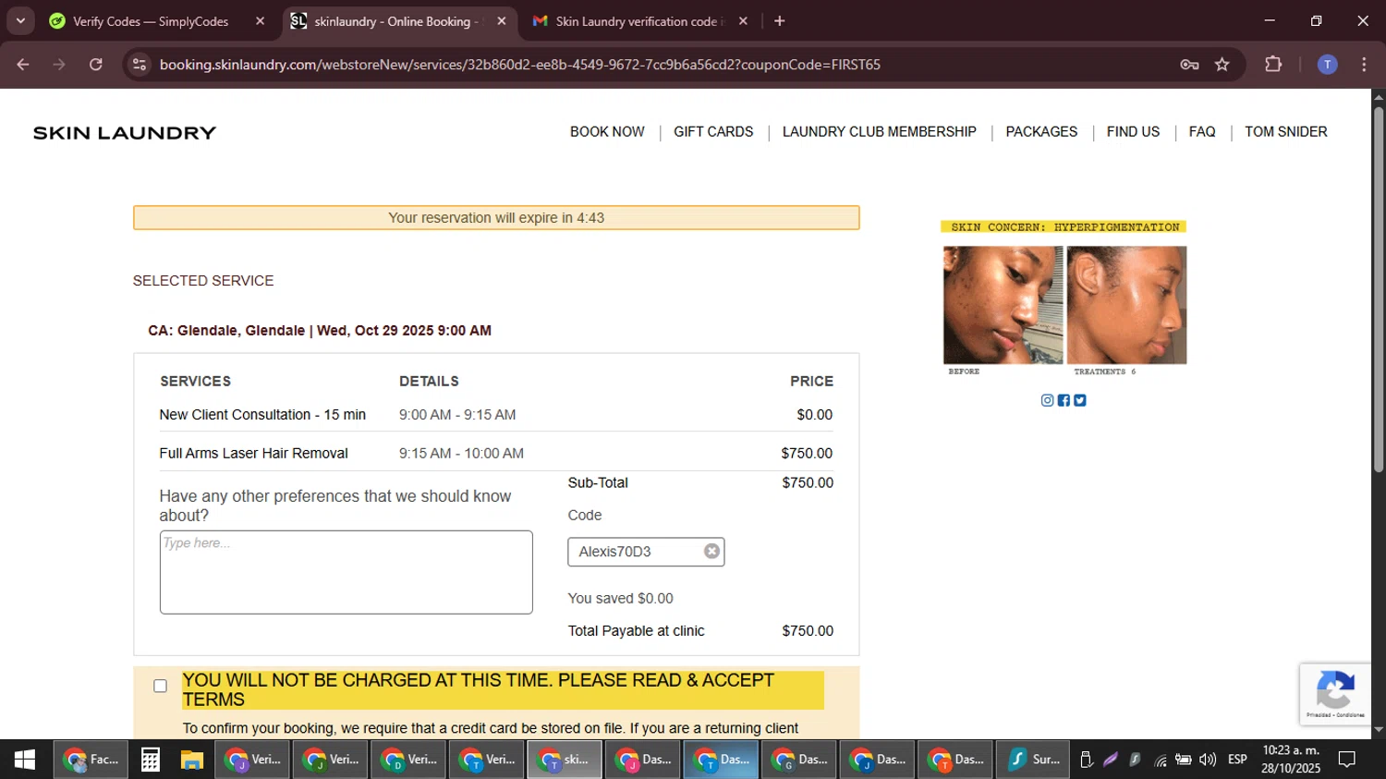This screenshot has height=779, width=1386.
Task: Open the tab search dropdown arrow
Action: (20, 21)
